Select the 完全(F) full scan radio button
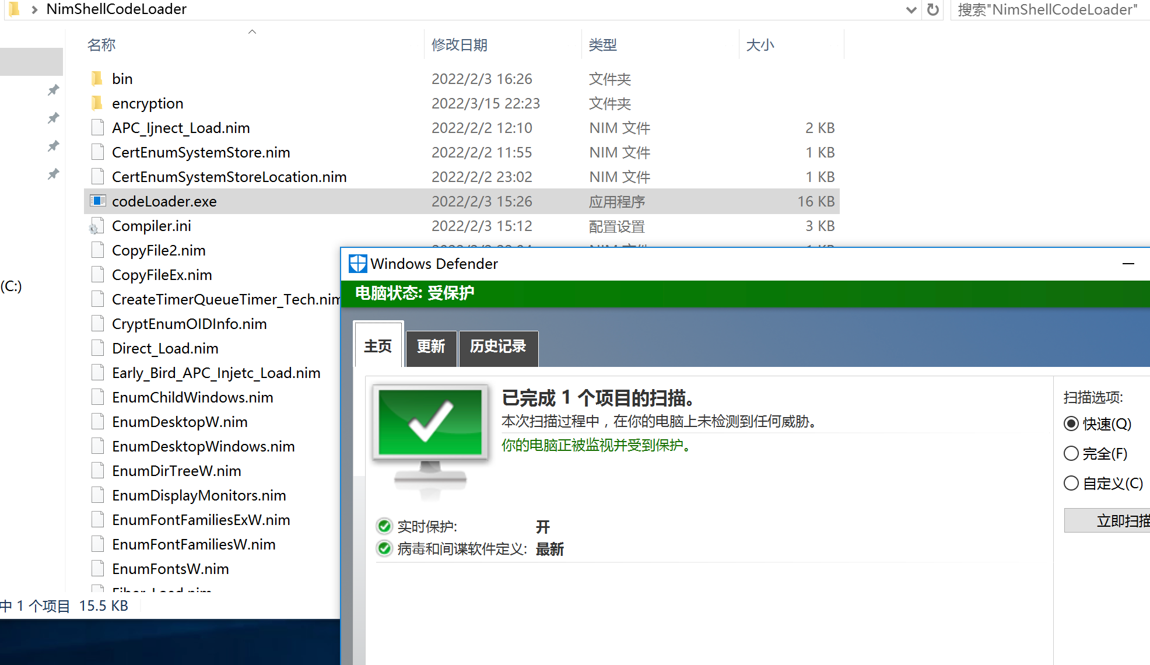 [1071, 453]
